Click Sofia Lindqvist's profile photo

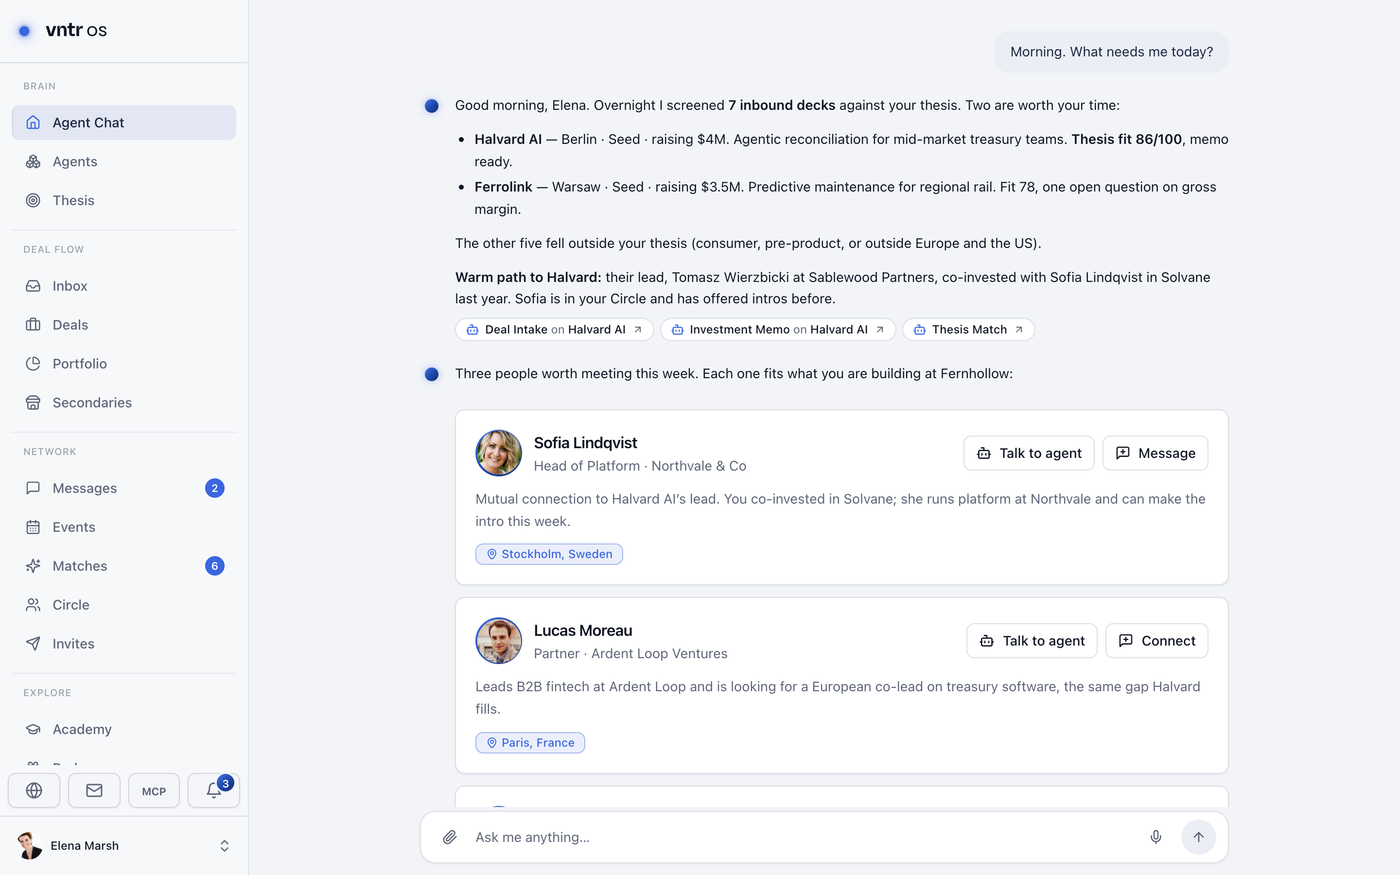[x=499, y=453]
